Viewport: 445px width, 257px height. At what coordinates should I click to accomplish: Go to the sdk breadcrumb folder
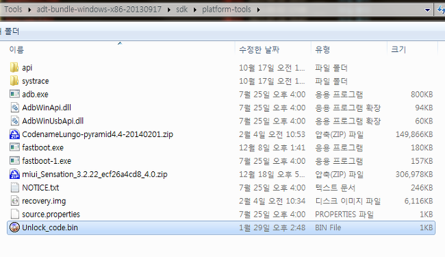point(181,10)
